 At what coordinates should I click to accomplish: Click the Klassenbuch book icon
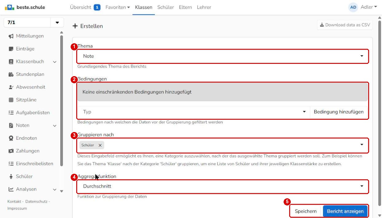click(x=11, y=62)
